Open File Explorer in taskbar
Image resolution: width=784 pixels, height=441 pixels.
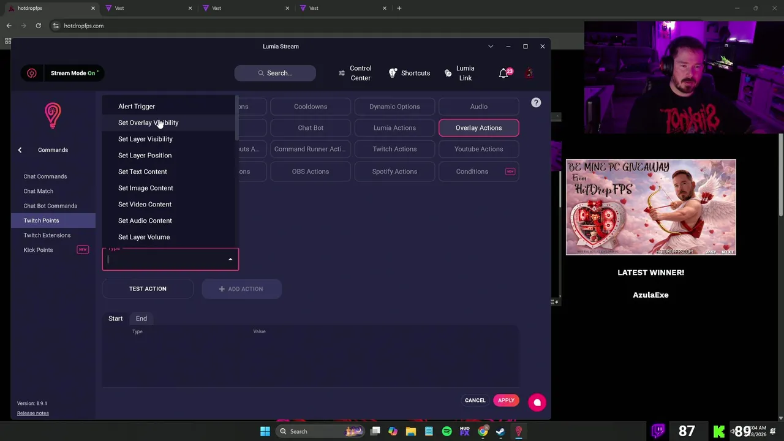pos(411,431)
